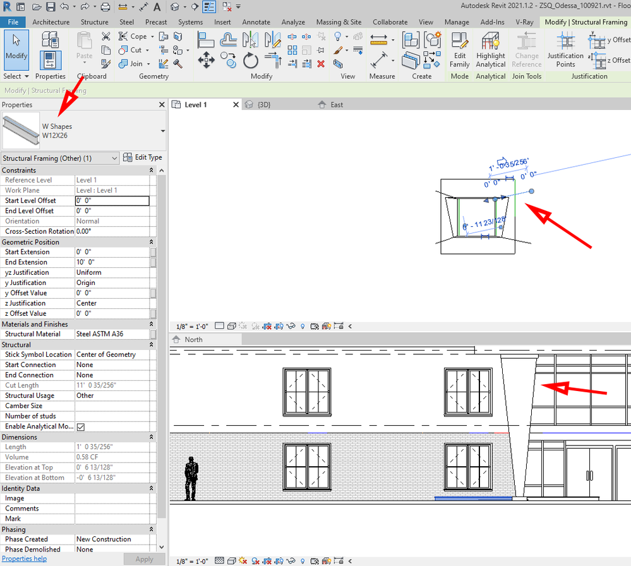Open the Massing & Site ribbon tab
Screen dimensions: 631x566
[339, 21]
